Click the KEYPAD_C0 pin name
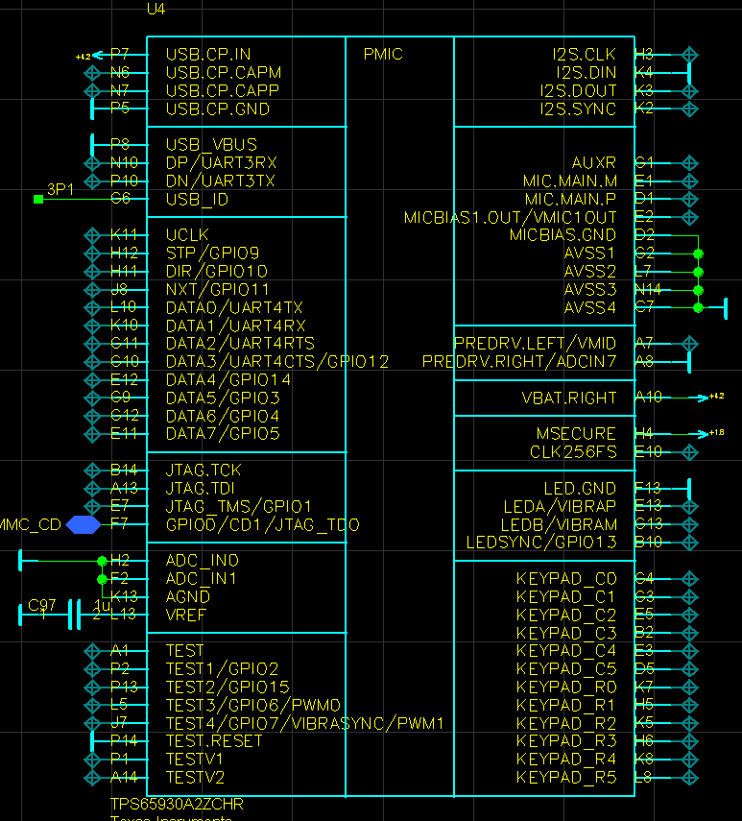This screenshot has height=821, width=742. [x=566, y=579]
